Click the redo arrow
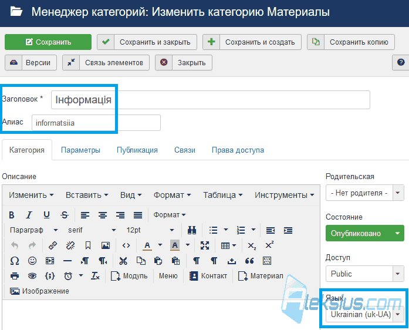This screenshot has height=330, width=409. 32,245
